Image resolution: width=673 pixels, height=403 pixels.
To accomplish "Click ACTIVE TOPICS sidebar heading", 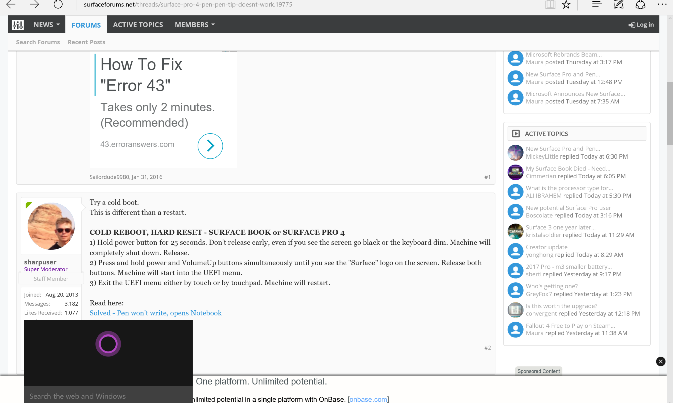I will click(x=546, y=134).
